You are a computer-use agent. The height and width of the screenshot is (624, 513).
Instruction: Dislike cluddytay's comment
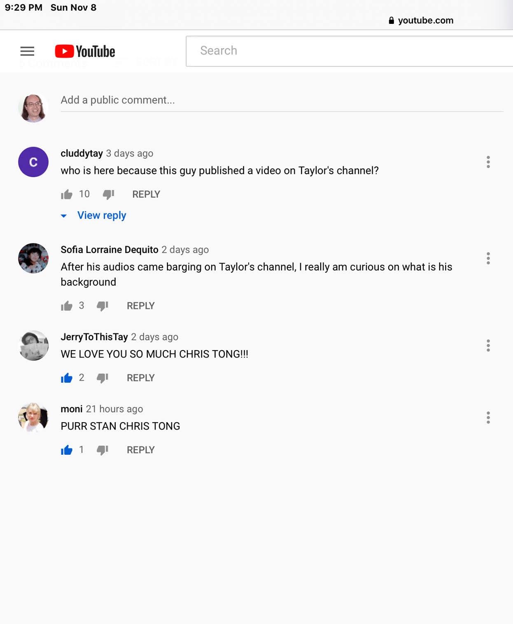108,194
